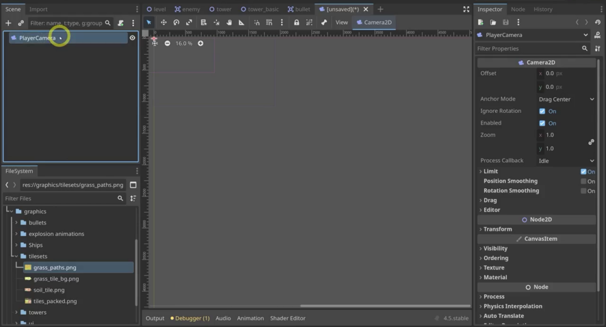This screenshot has height=327, width=606.
Task: Expand the Ships folder
Action: click(16, 245)
